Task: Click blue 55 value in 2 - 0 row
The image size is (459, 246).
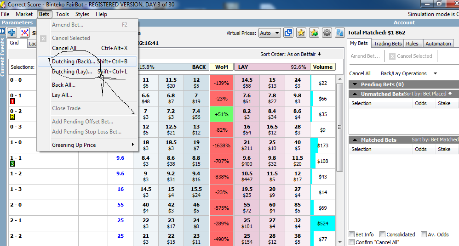Action: pos(120,205)
